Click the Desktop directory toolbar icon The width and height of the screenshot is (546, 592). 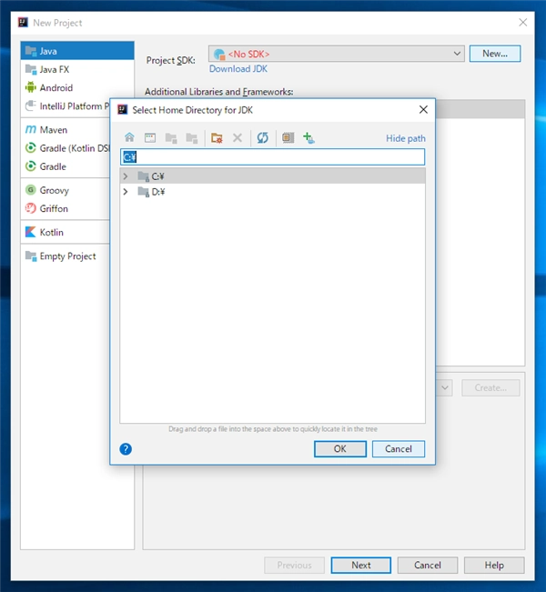click(150, 137)
